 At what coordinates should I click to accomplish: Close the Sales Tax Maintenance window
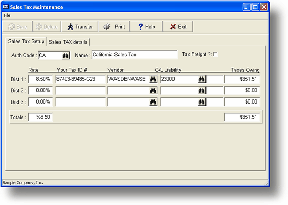[x=264, y=7]
